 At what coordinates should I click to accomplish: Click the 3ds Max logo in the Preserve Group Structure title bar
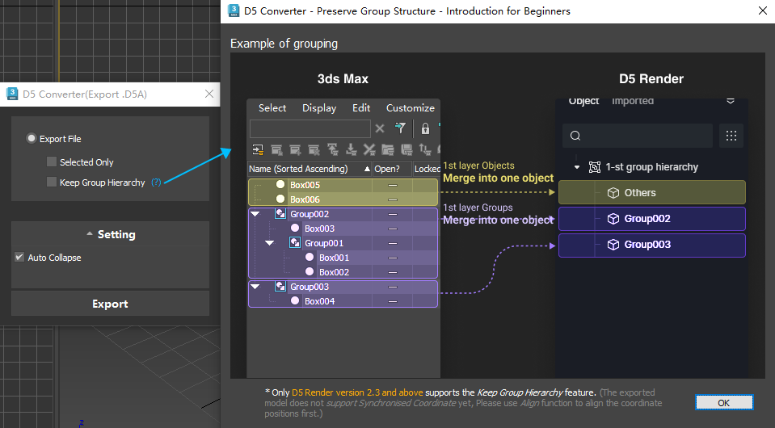234,10
